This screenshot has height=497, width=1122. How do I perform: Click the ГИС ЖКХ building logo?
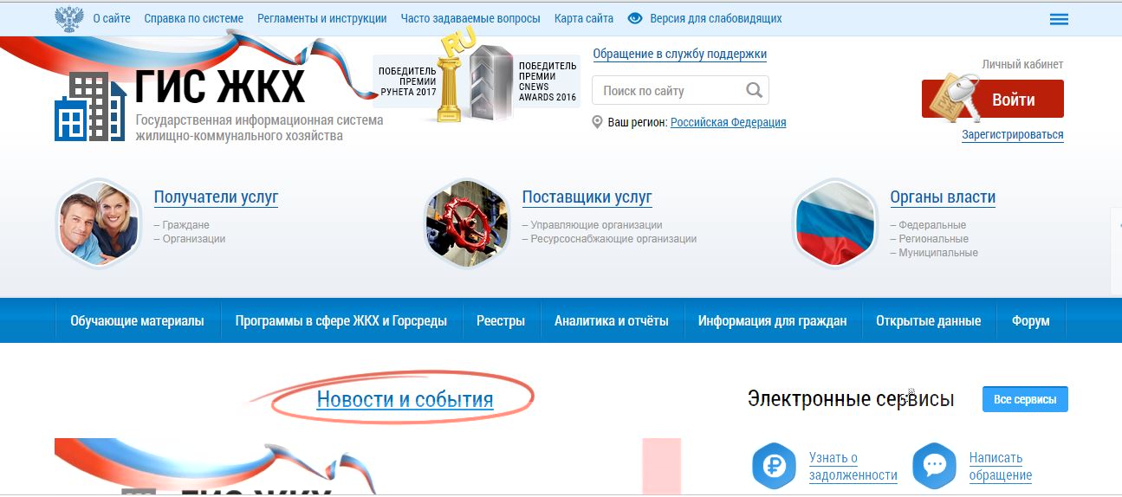[90, 106]
